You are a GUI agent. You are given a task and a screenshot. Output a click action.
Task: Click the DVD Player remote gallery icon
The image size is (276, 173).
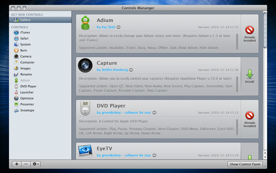pyautogui.click(x=86, y=108)
